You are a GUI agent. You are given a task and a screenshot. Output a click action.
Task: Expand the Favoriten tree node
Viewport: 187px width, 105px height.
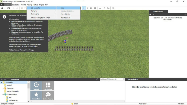[3, 89]
